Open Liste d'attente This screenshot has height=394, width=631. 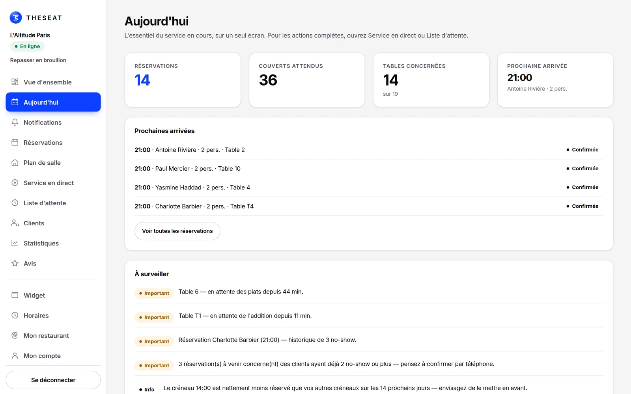point(53,203)
